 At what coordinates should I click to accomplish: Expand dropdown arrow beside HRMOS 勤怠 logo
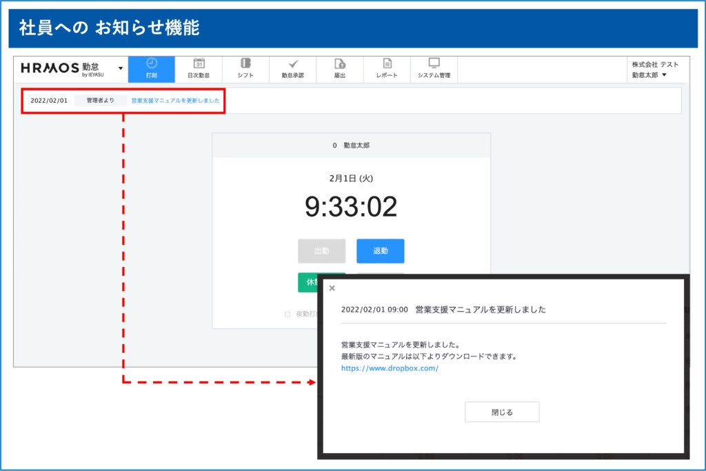pos(121,68)
